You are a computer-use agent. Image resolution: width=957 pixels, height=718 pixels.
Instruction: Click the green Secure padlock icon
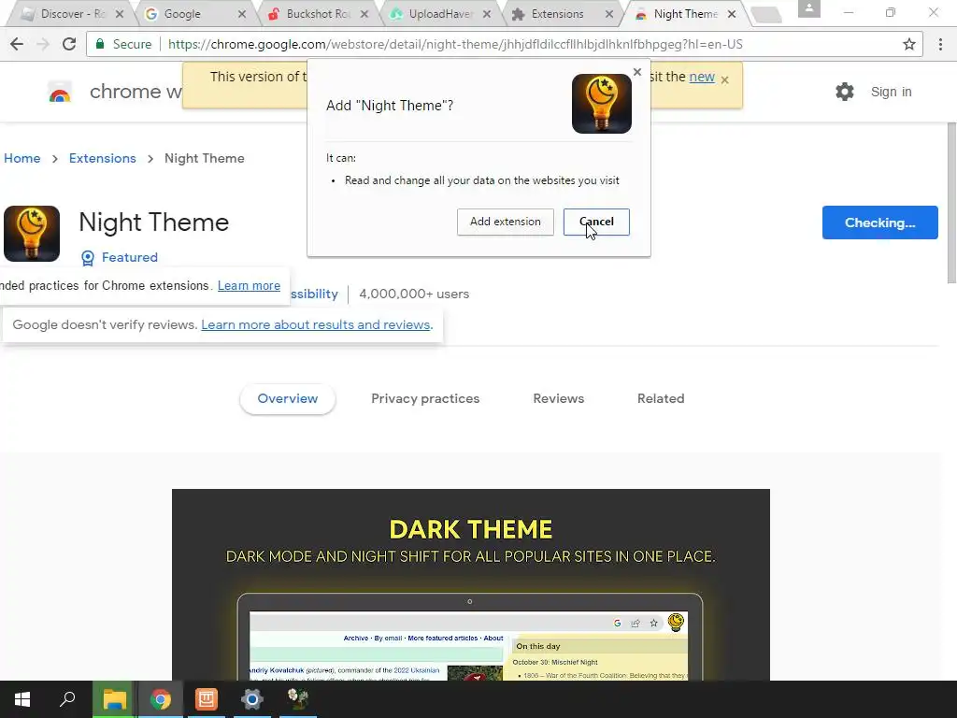click(100, 44)
